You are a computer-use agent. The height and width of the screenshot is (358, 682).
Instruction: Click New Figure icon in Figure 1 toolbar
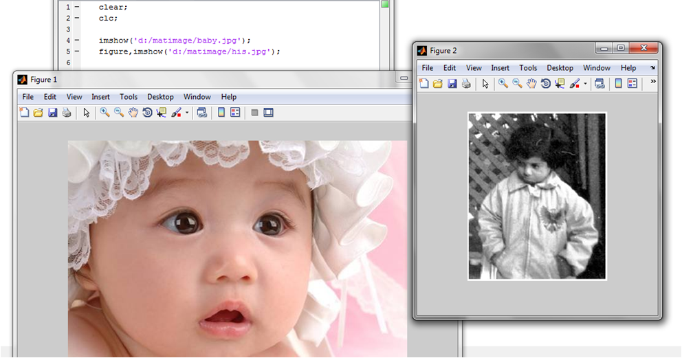coord(24,113)
